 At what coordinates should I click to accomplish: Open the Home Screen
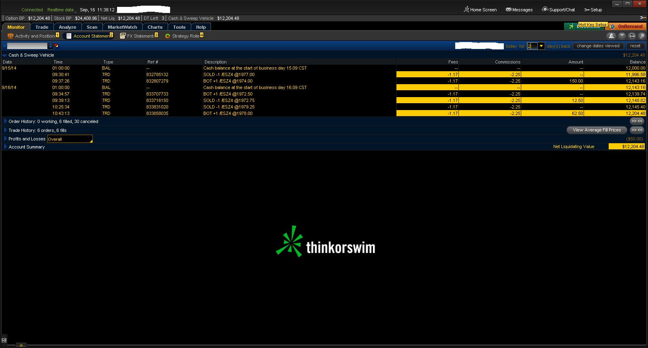click(480, 10)
